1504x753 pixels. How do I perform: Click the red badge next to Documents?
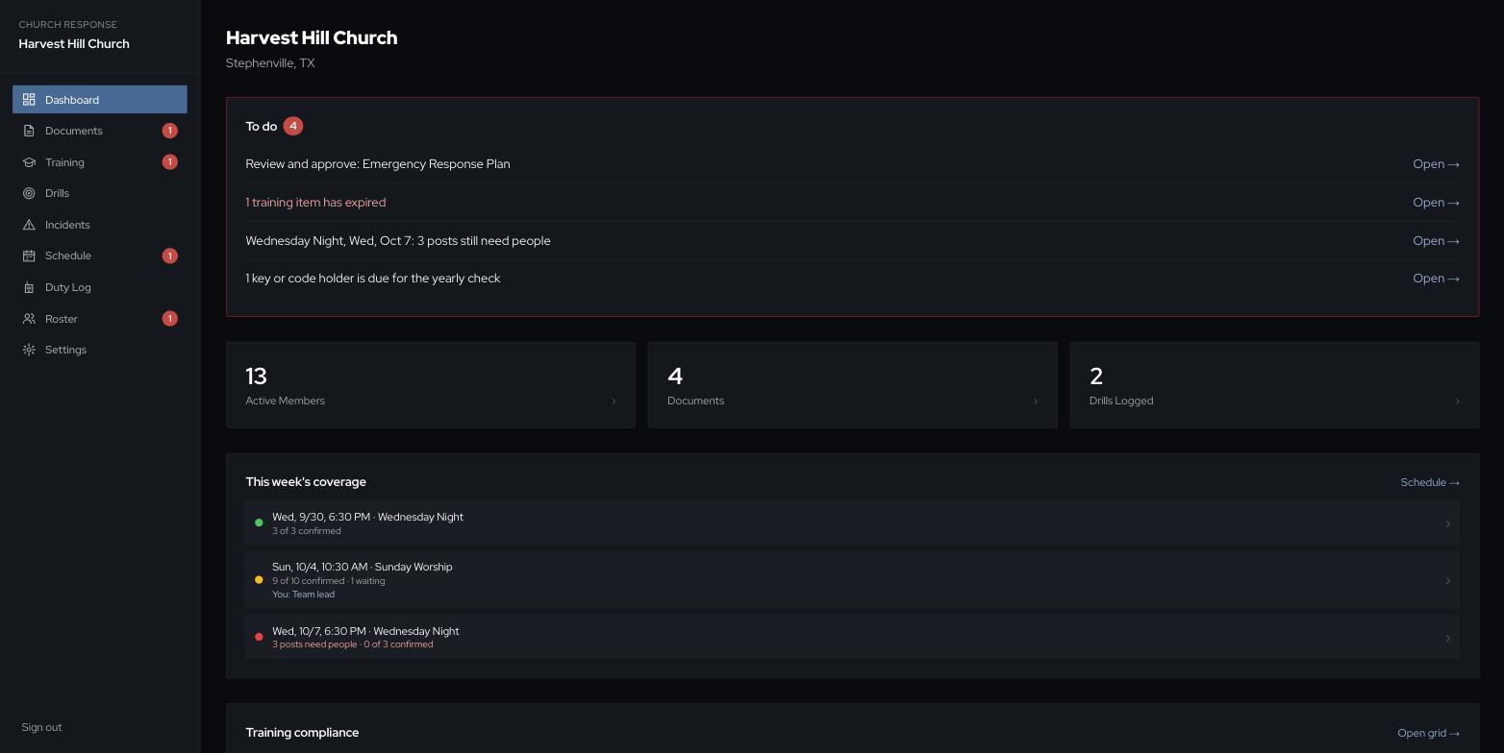170,131
